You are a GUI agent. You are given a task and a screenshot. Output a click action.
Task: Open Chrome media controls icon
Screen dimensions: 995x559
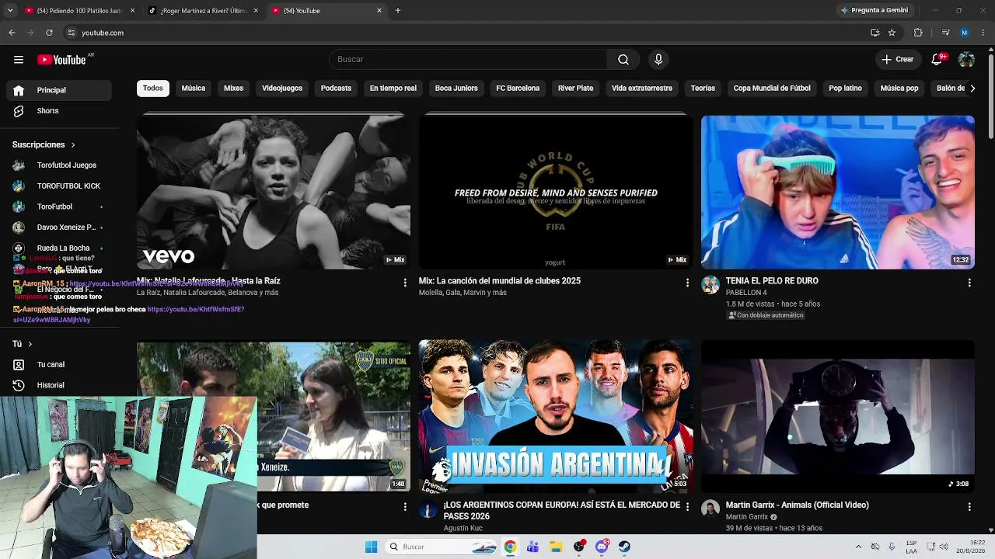tap(945, 33)
